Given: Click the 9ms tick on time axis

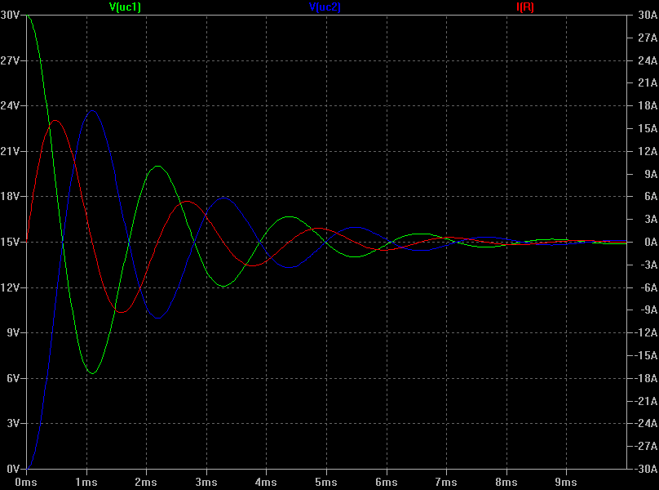Looking at the screenshot, I should click(566, 483).
